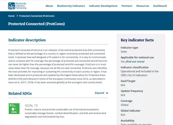Open the Partners menu

(127, 6)
